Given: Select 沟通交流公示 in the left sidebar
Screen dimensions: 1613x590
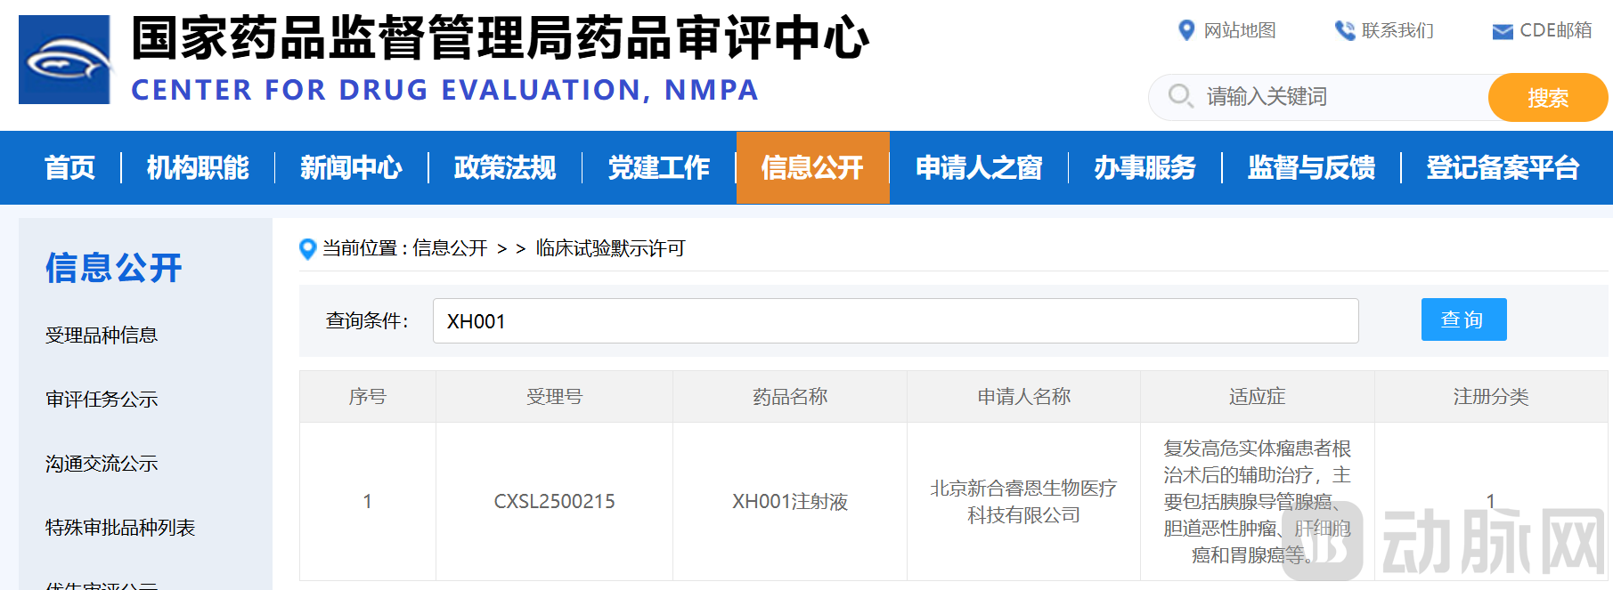Looking at the screenshot, I should point(102,464).
